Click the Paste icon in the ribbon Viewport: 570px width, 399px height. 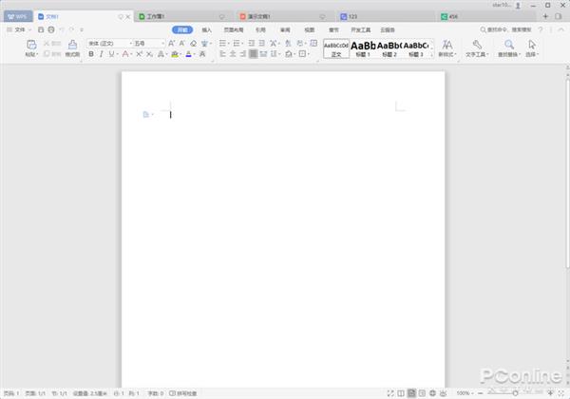point(31,45)
